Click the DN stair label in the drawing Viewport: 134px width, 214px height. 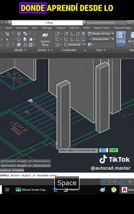coord(27,112)
